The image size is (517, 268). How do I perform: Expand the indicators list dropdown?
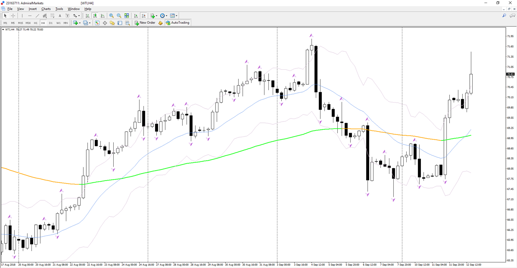coord(156,16)
